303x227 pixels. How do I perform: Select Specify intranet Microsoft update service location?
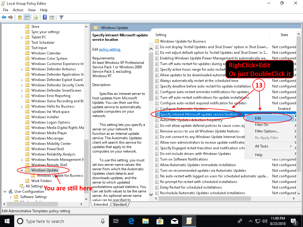pyautogui.click(x=199, y=114)
